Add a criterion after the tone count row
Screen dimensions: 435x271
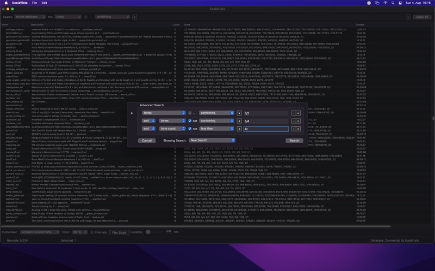[x=298, y=129]
